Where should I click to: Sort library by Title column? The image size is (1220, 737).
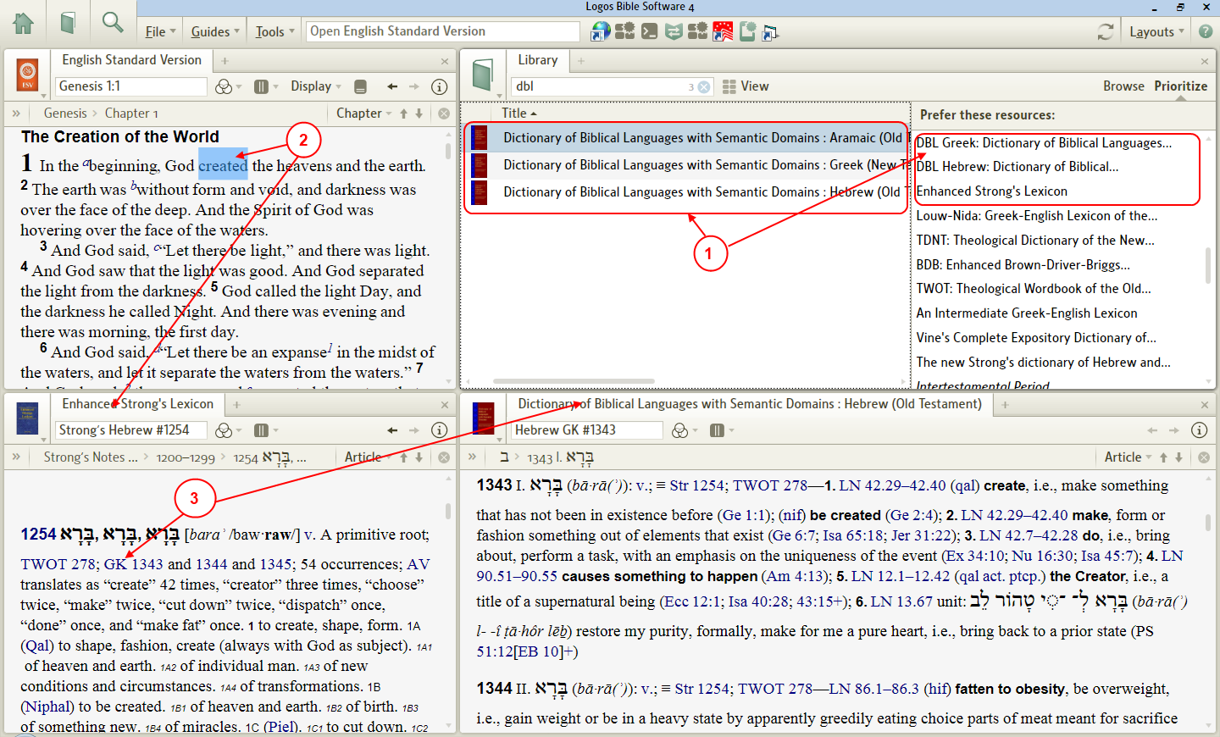click(x=518, y=114)
